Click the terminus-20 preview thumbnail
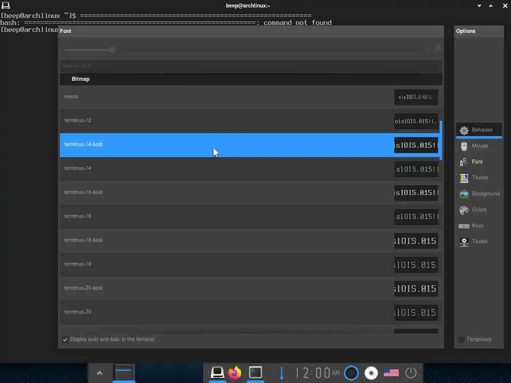Image resolution: width=511 pixels, height=383 pixels. tap(416, 313)
